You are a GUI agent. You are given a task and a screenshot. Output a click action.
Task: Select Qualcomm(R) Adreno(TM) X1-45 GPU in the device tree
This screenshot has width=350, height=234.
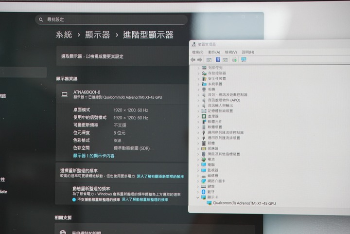[x=244, y=203]
